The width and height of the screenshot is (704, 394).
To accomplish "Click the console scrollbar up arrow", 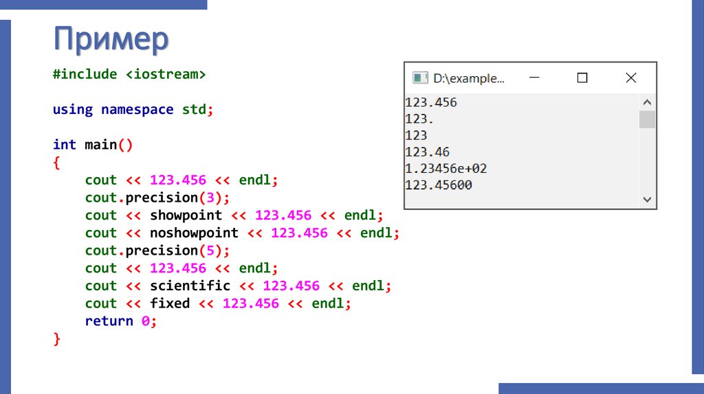I will [647, 102].
